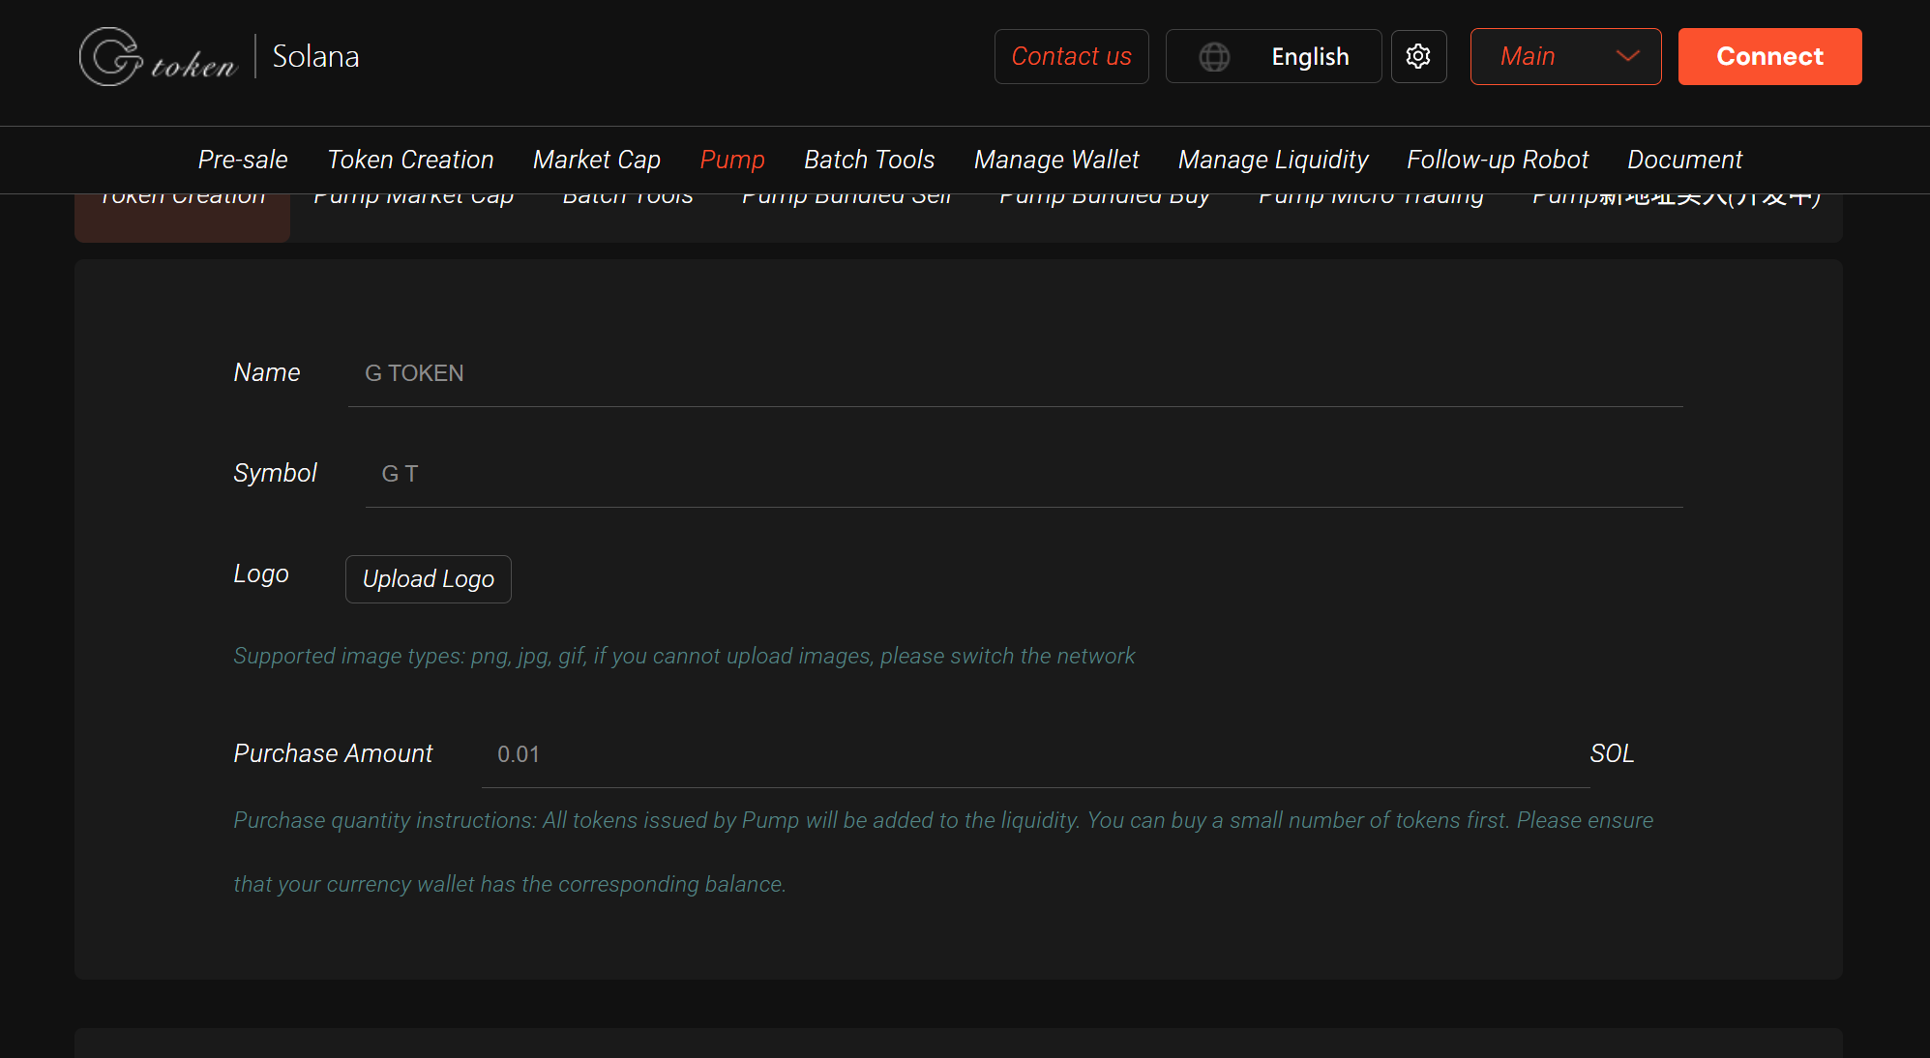Click the G token logo icon
Viewport: 1930px width, 1058px height.
pos(111,57)
